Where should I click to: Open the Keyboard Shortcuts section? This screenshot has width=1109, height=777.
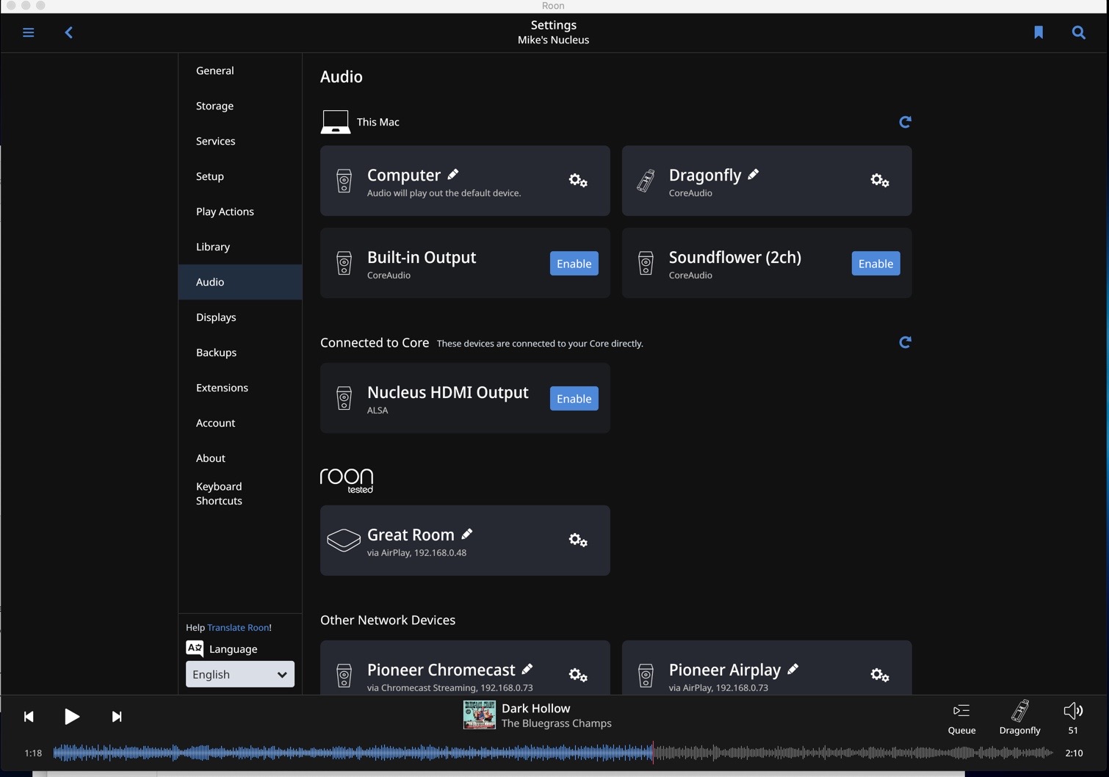240,494
